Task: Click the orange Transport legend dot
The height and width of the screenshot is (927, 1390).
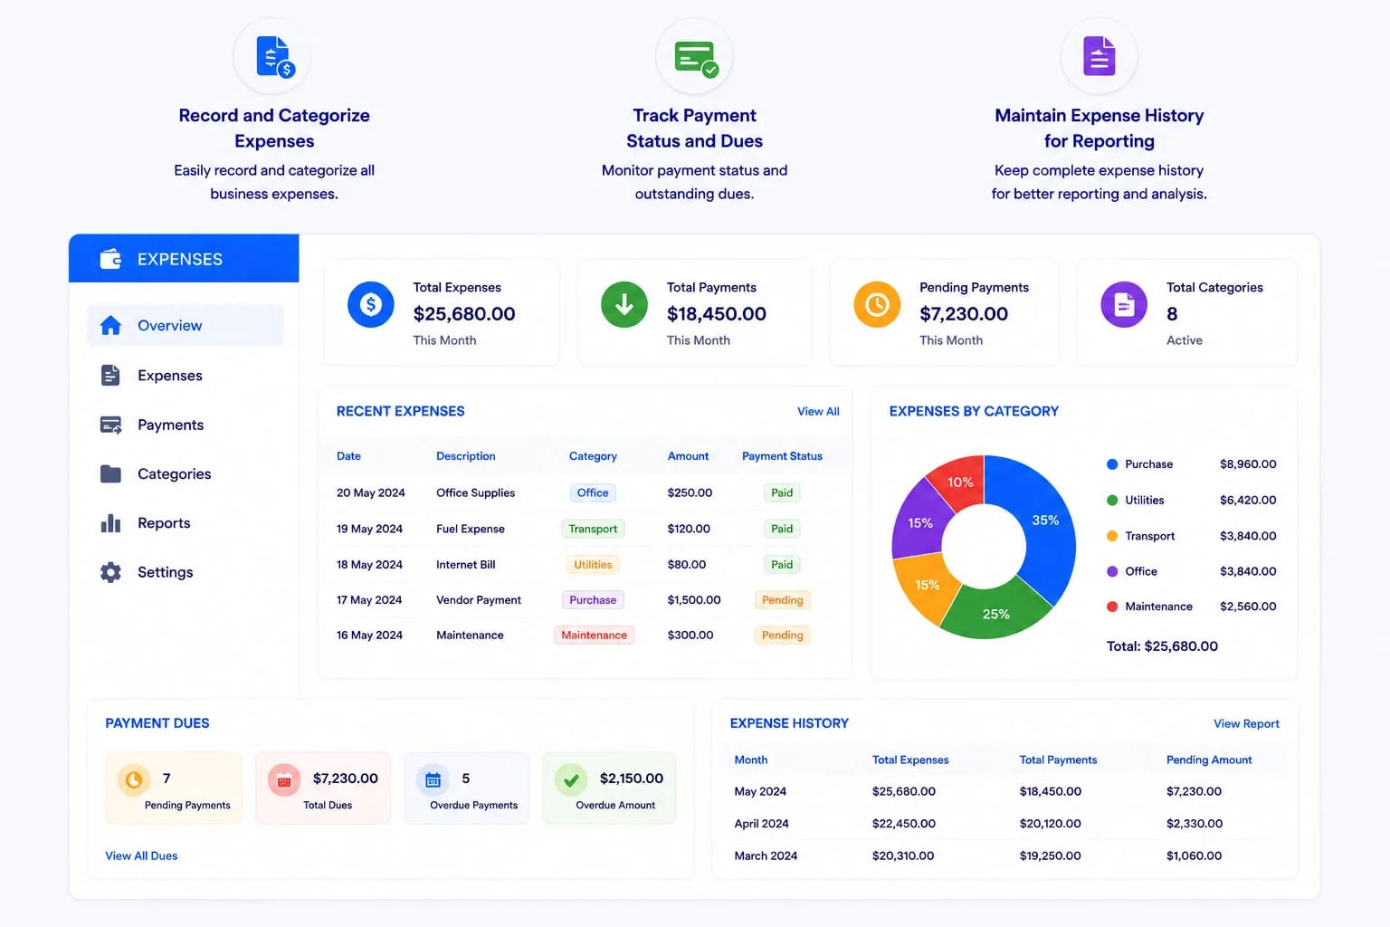Action: pyautogui.click(x=1112, y=536)
